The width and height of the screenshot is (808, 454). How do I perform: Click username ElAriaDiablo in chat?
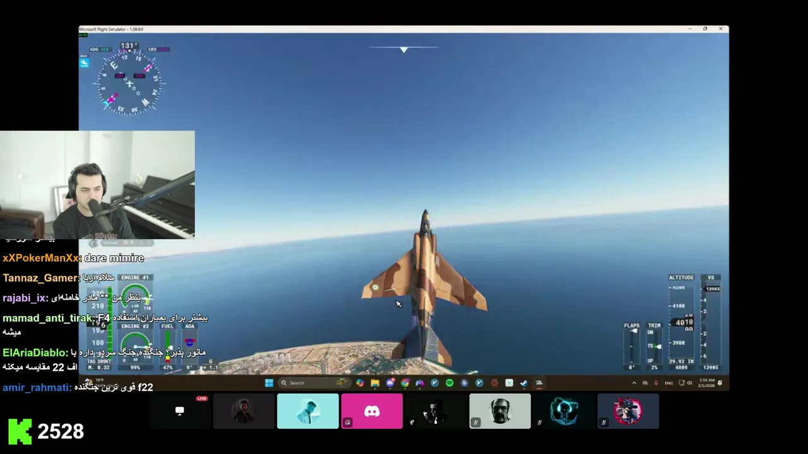pyautogui.click(x=33, y=352)
